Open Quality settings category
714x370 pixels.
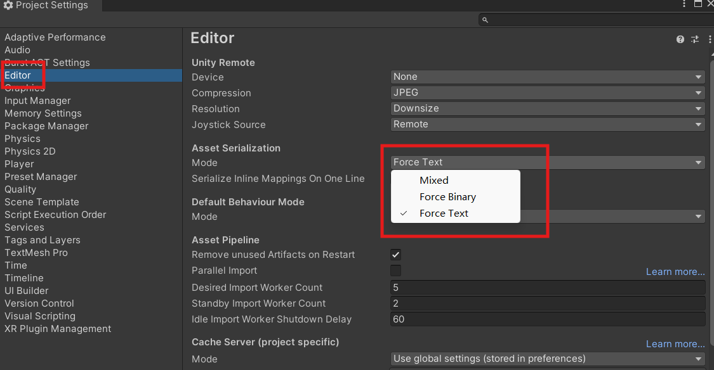coord(20,189)
